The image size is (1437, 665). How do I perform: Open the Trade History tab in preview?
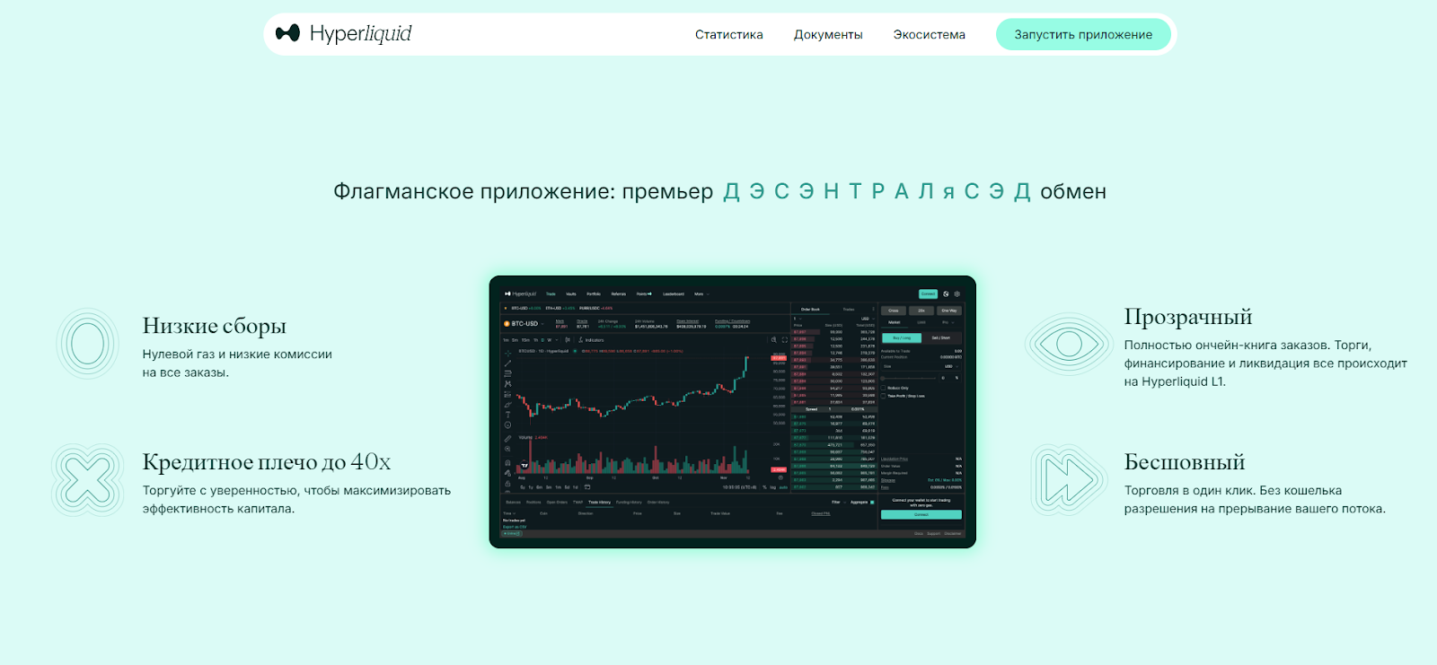coord(599,503)
